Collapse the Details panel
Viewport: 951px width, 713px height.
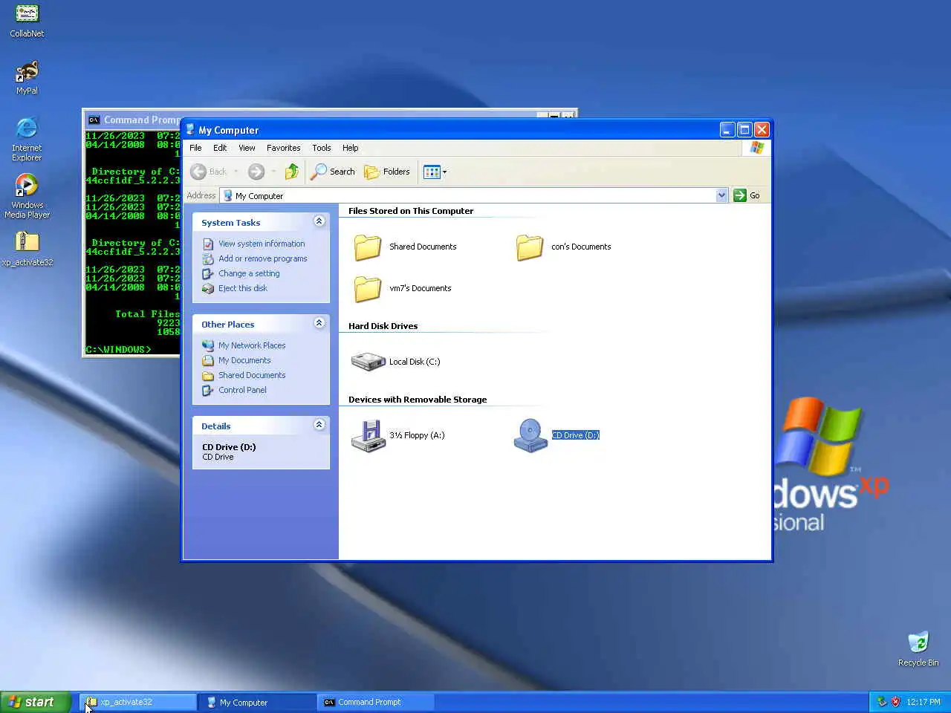[319, 425]
